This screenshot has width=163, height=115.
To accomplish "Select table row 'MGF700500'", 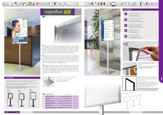I will [x=61, y=96].
